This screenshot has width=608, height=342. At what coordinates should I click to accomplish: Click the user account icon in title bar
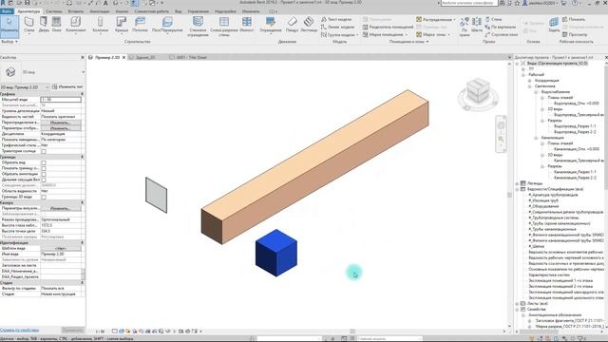tap(524, 3)
